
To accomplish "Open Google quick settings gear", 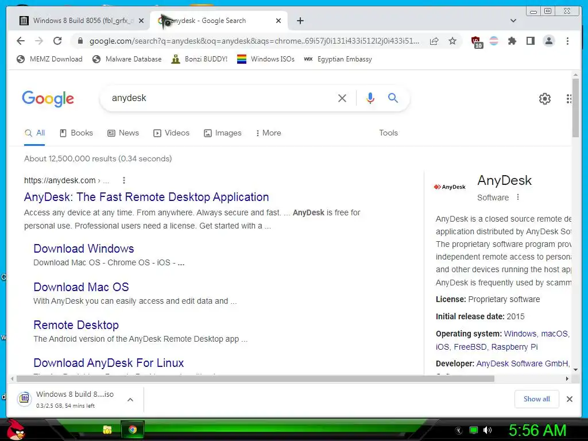I will 544,99.
